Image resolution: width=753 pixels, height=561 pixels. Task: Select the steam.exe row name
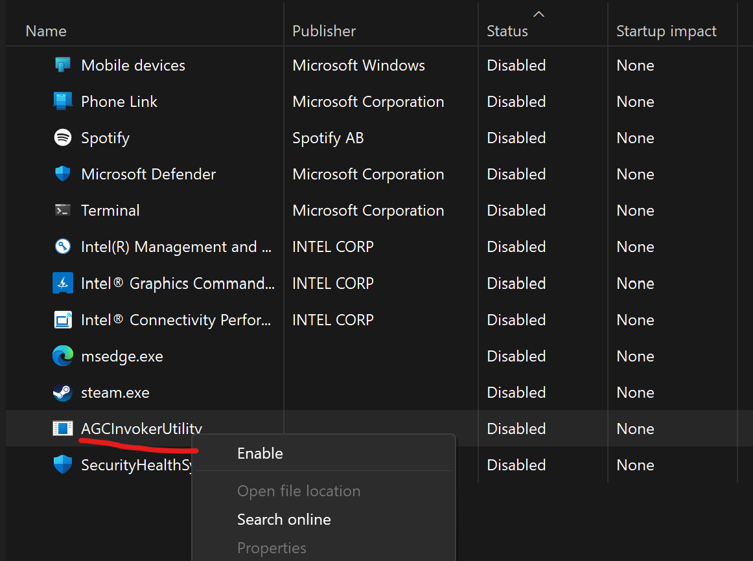[x=115, y=393]
